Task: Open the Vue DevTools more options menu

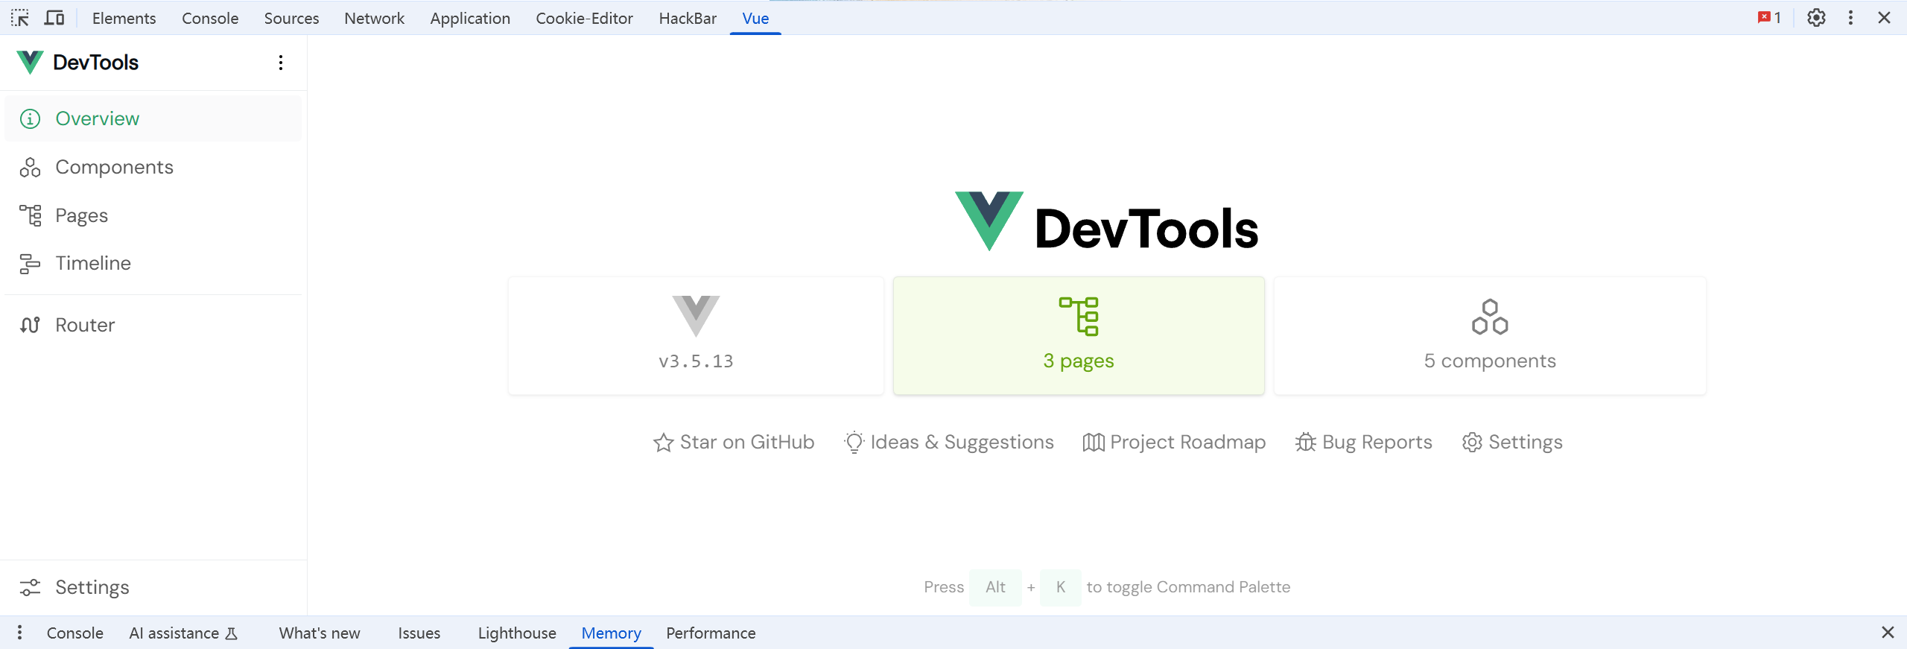Action: pyautogui.click(x=281, y=63)
